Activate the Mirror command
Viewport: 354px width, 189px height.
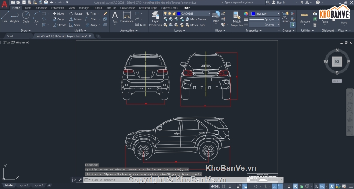[x=75, y=19]
